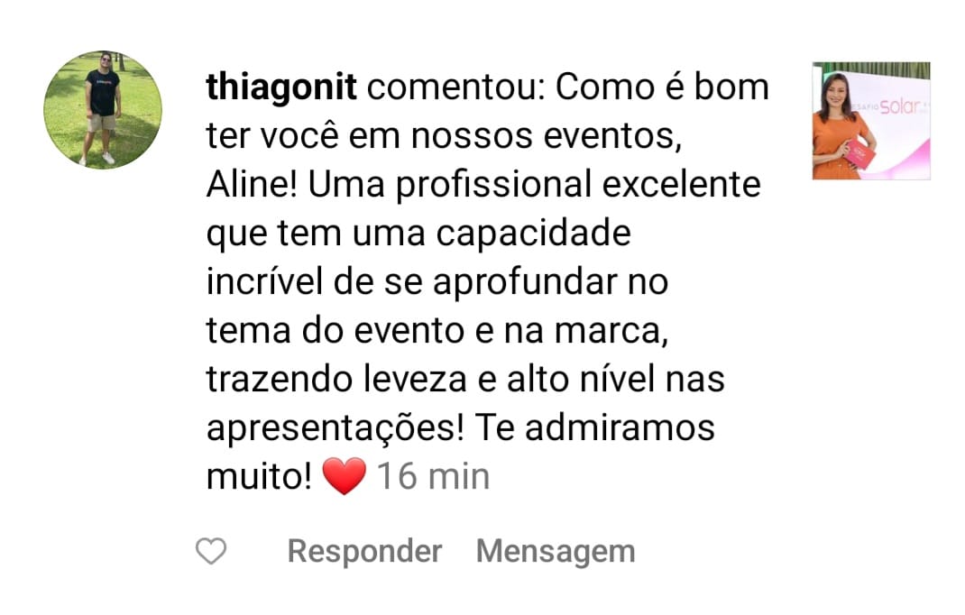
Task: Click the 16 min timestamp
Action: (433, 476)
